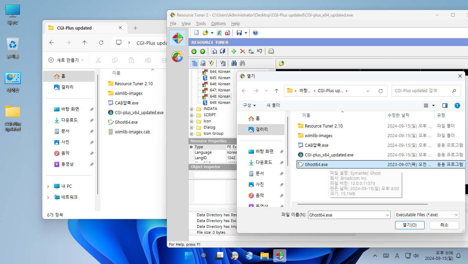The width and height of the screenshot is (468, 264).
Task: Expand the Dialog tree node
Action: [x=192, y=127]
